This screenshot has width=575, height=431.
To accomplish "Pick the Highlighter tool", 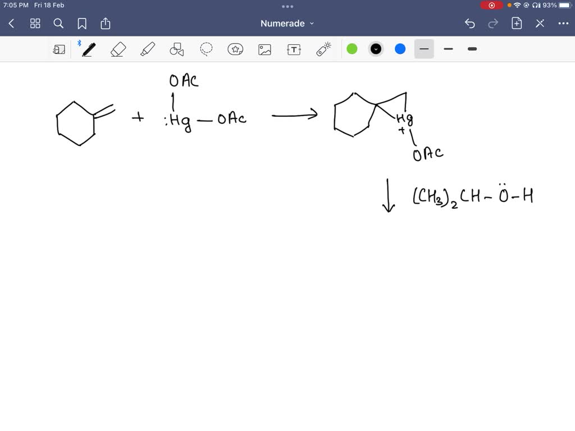I will click(x=148, y=49).
